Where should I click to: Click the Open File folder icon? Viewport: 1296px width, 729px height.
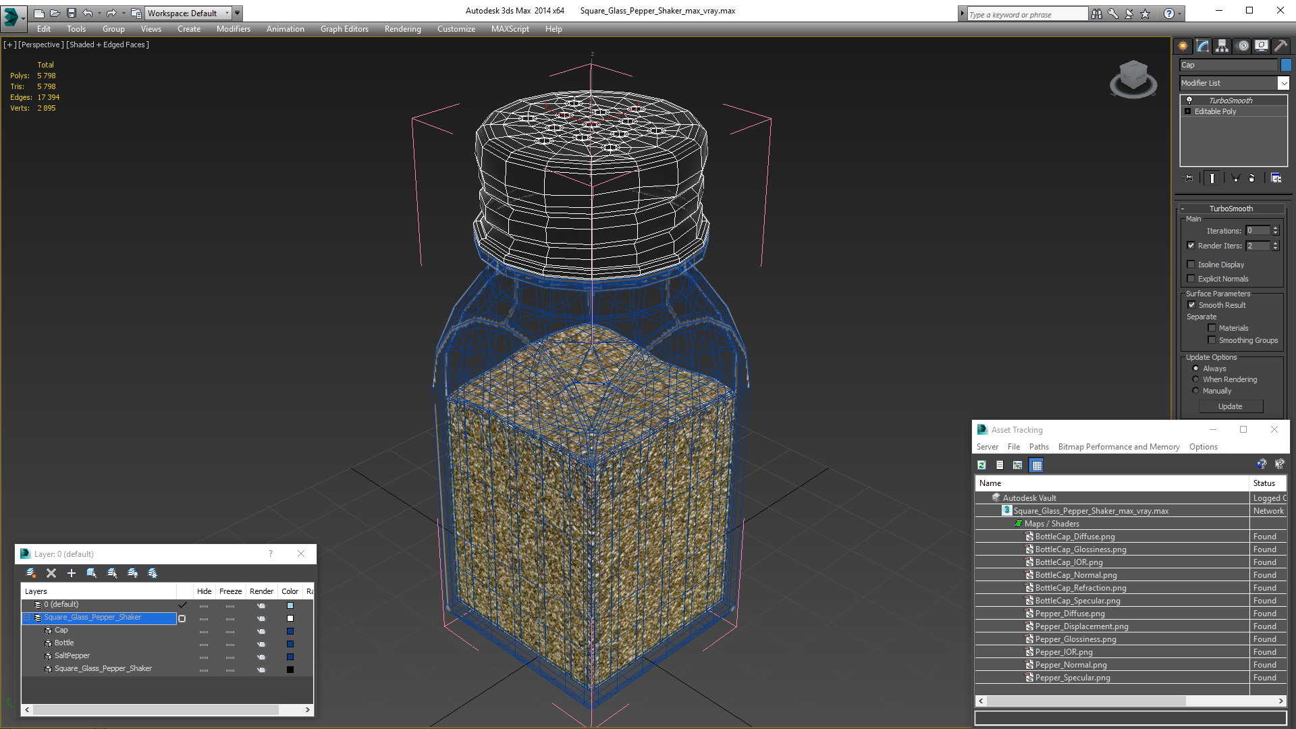click(x=55, y=13)
